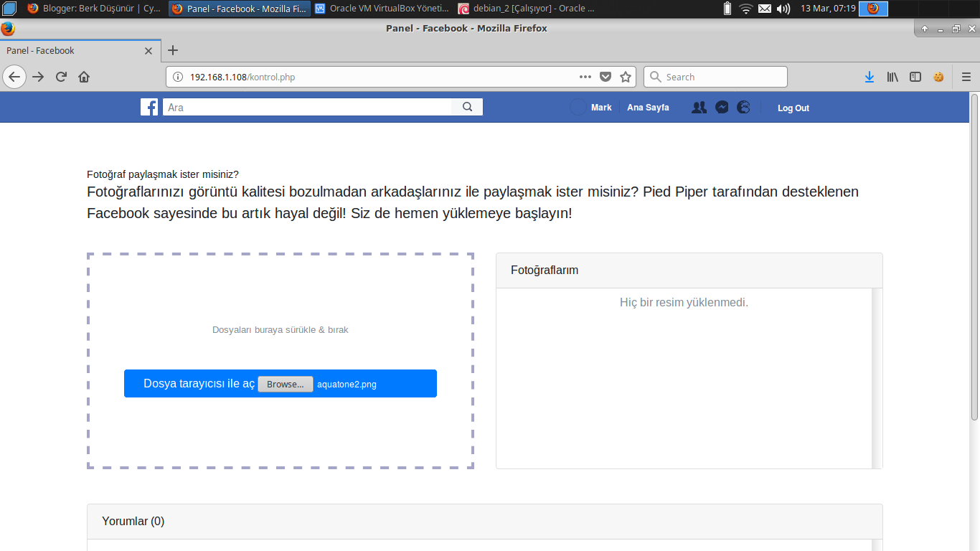Open the volume speaker indicator

coord(783,9)
